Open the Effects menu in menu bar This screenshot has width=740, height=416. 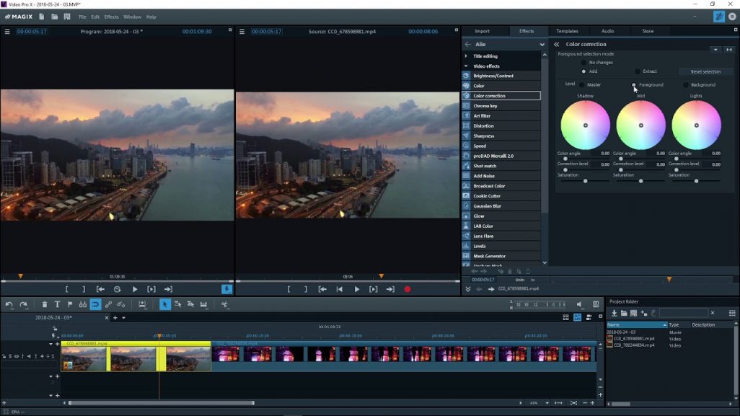click(111, 17)
